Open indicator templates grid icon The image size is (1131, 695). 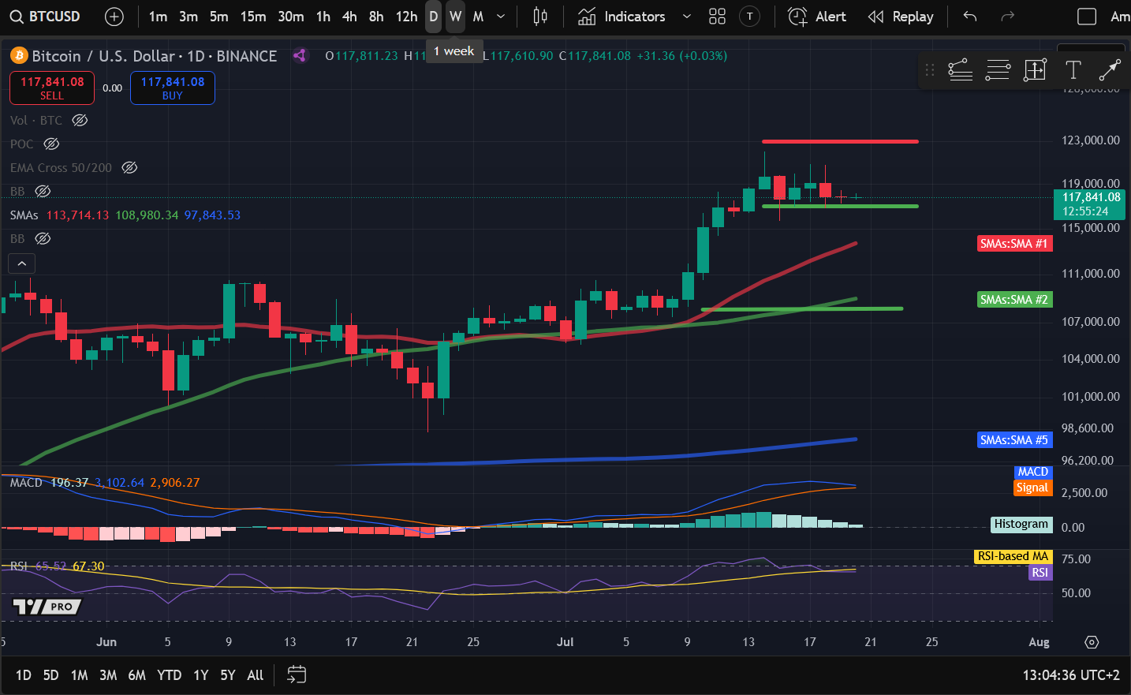[717, 17]
